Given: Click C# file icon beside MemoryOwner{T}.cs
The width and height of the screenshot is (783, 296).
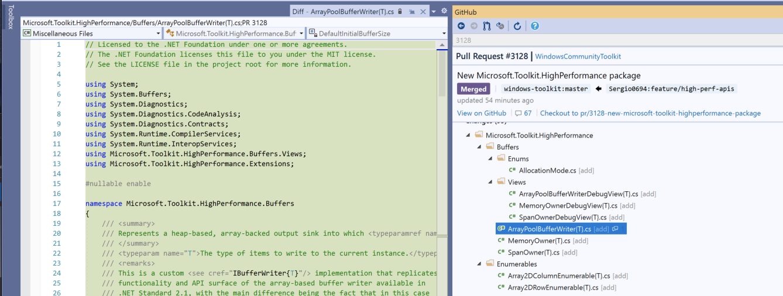Looking at the screenshot, I should tap(502, 240).
